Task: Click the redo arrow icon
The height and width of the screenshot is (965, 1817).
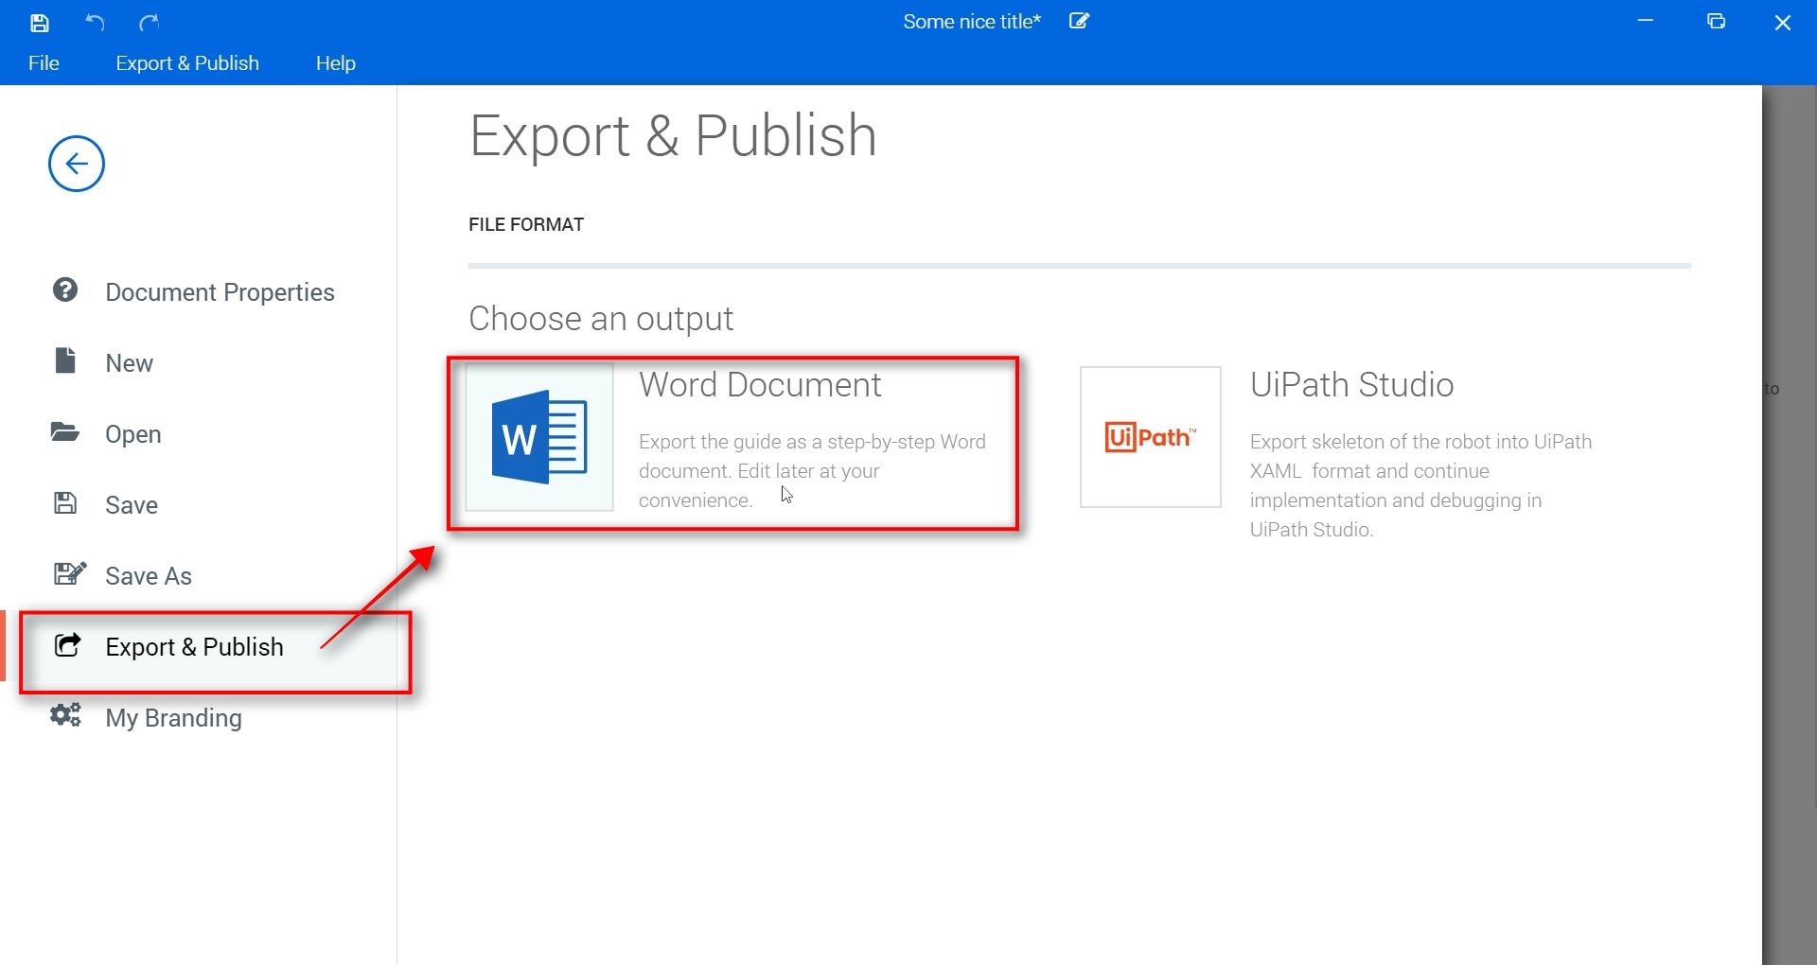Action: 149,22
